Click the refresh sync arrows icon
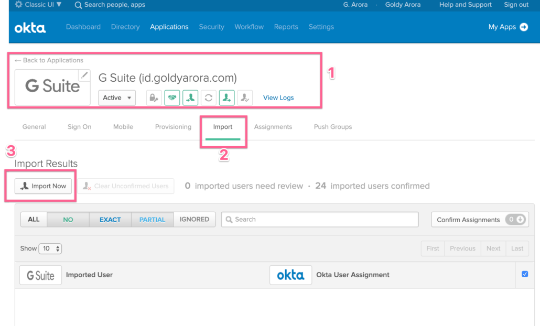Screen dimensions: 540x326 click(208, 98)
